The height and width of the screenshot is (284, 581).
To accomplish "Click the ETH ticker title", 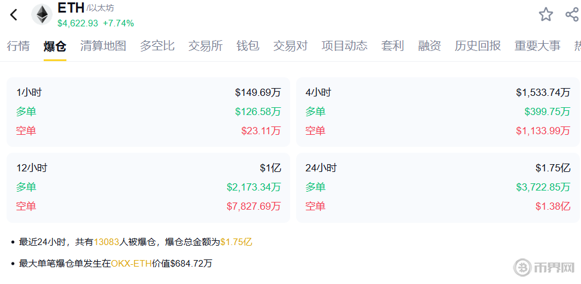I will click(71, 8).
